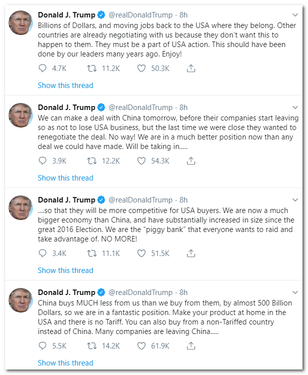This screenshot has width=308, height=375.
Task: Show this thread under the first tweet
Action: [x=65, y=85]
